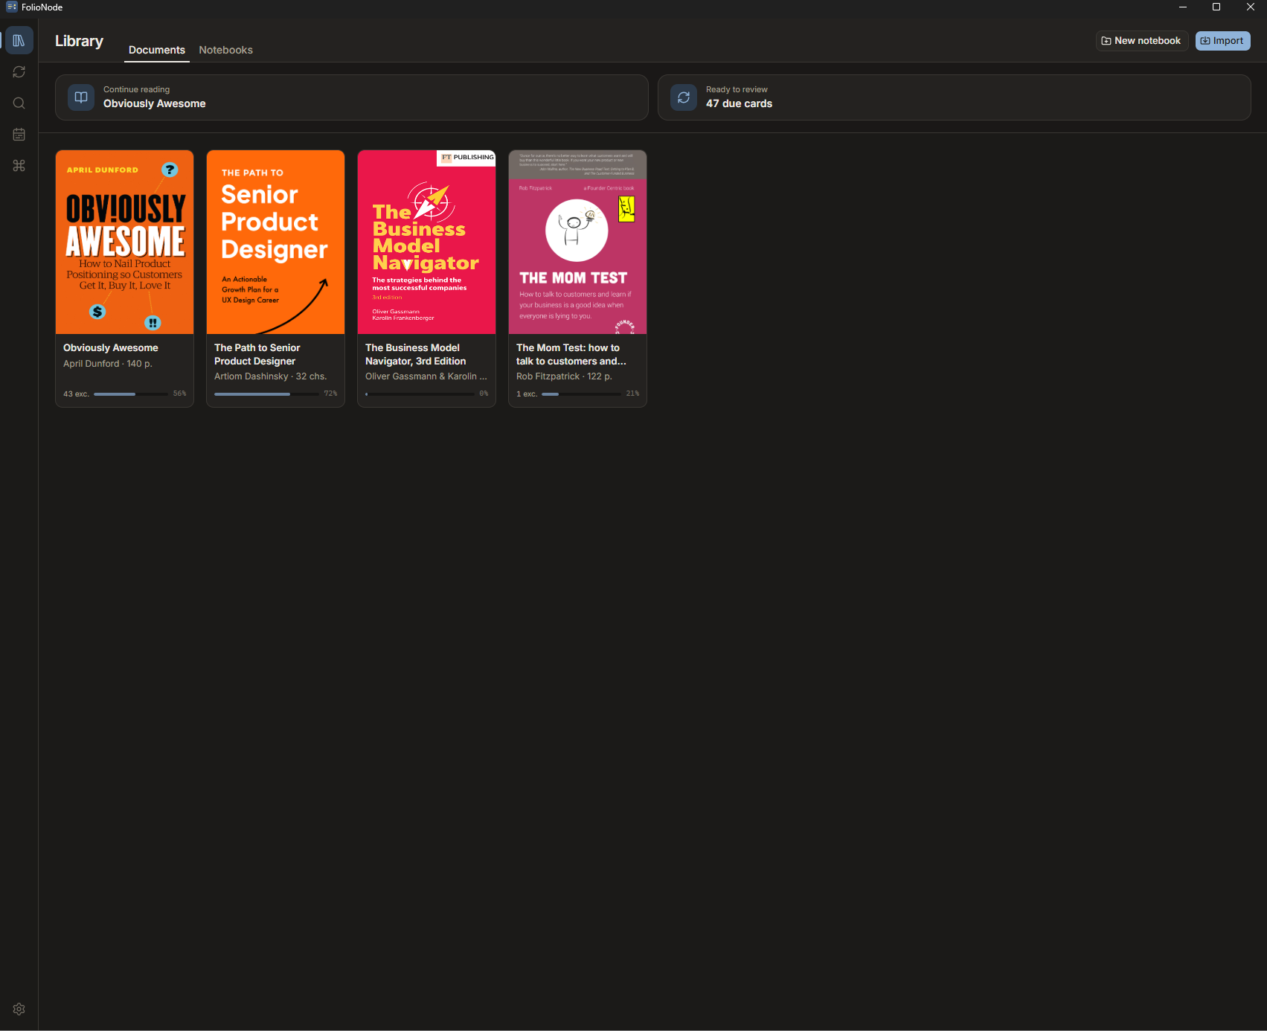The image size is (1267, 1031).
Task: Minimize the FolioNode window
Action: (x=1183, y=7)
